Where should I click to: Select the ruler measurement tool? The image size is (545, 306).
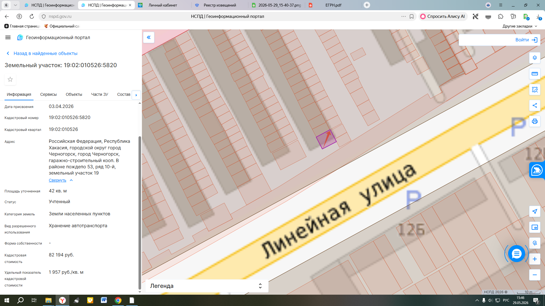click(x=535, y=74)
